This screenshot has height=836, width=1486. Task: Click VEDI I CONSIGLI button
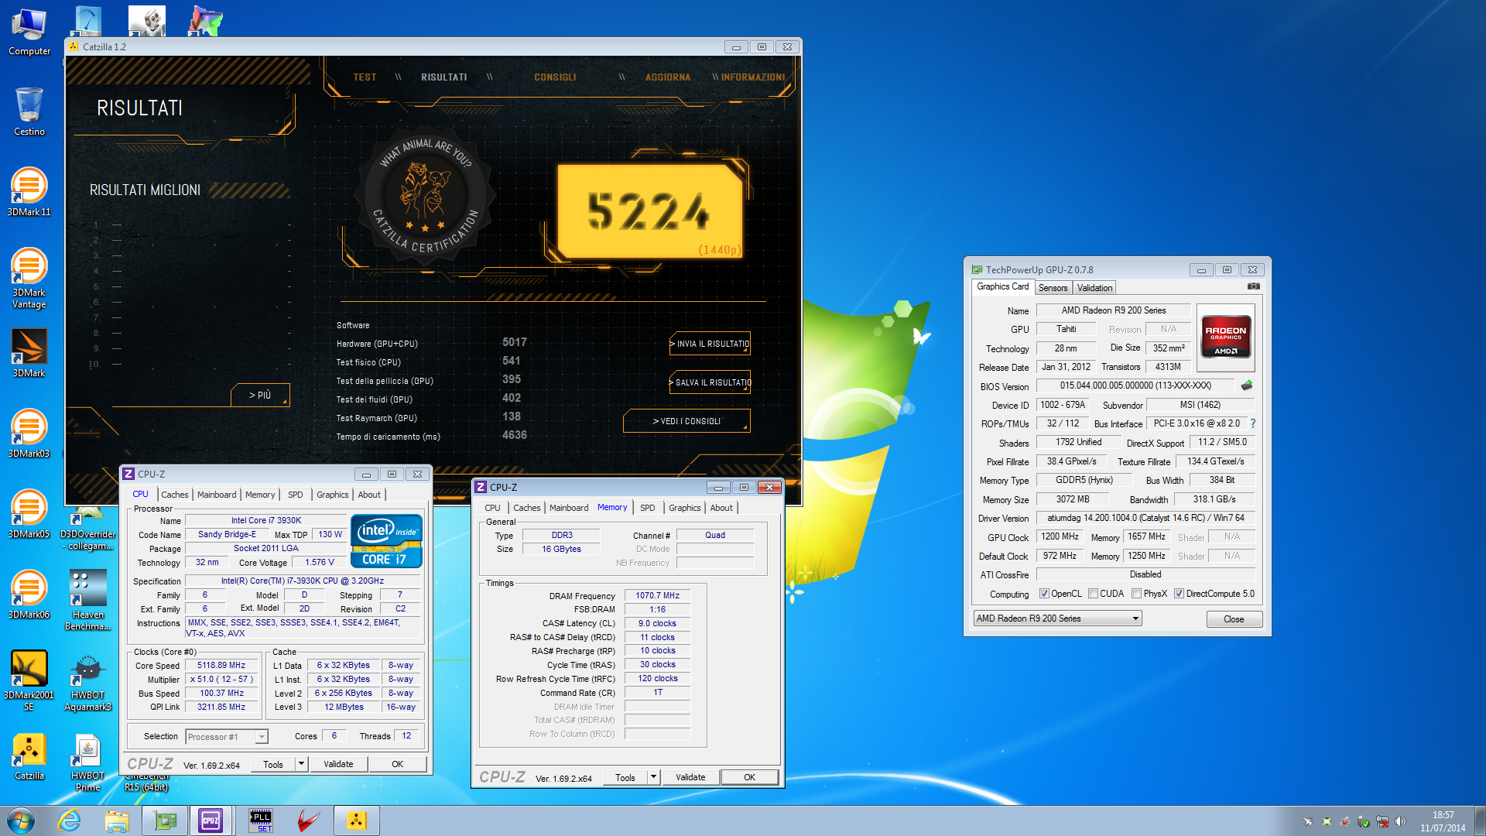(x=687, y=421)
